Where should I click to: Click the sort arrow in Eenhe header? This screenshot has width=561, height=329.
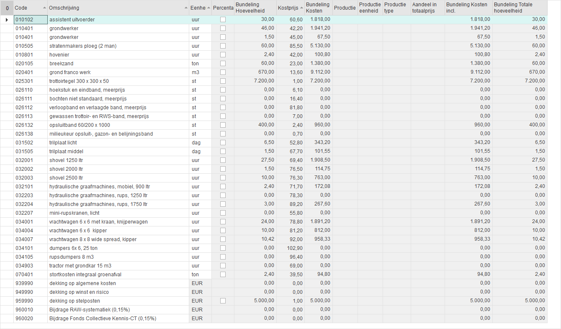(x=208, y=8)
